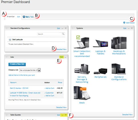
Task: Click the Add Module plus icon
Action: point(124,23)
